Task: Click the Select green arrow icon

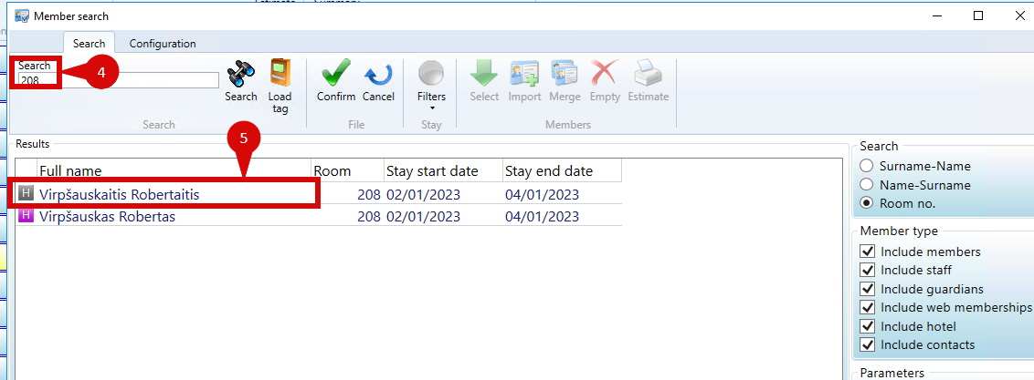Action: [484, 74]
